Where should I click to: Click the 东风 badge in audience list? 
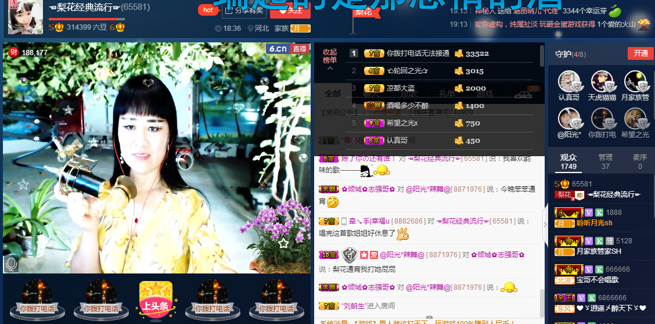point(564,309)
